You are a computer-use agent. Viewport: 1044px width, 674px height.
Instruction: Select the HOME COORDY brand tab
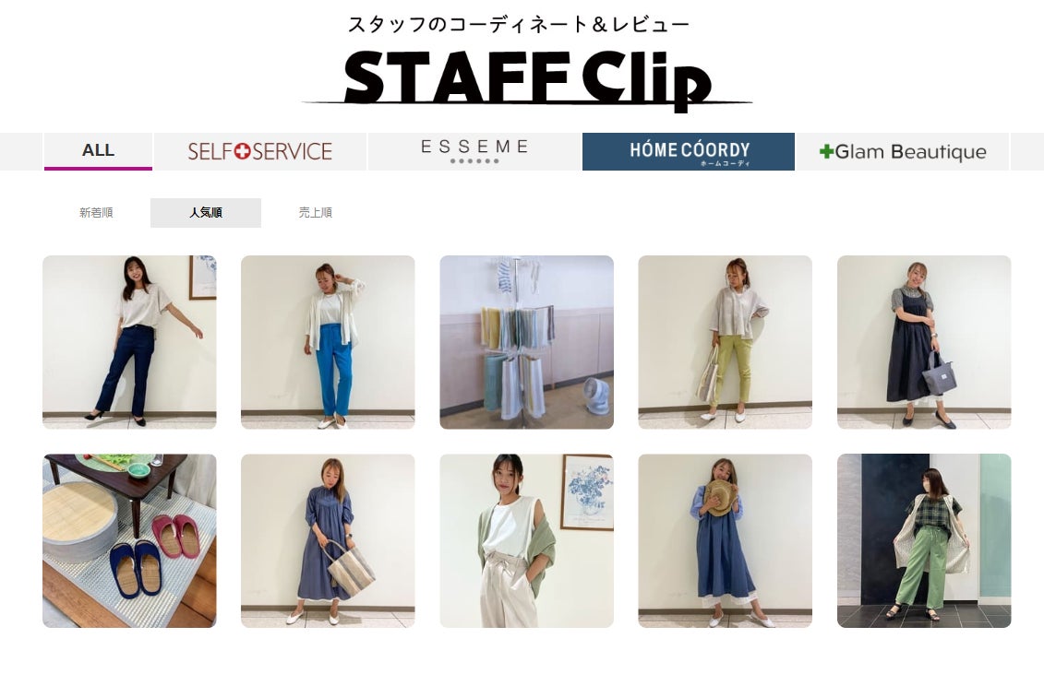coord(689,151)
